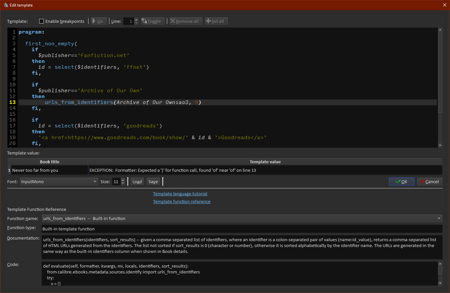Increase the Line number spinner
Image resolution: width=450 pixels, height=293 pixels.
point(136,20)
